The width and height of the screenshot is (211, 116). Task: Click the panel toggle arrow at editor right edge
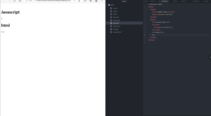[x=210, y=57]
